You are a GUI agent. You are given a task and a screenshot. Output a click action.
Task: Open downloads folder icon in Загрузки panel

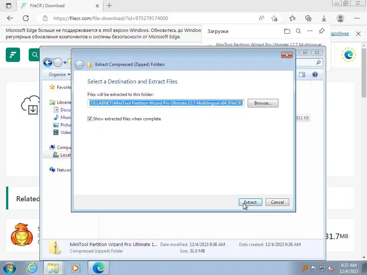pos(287,31)
